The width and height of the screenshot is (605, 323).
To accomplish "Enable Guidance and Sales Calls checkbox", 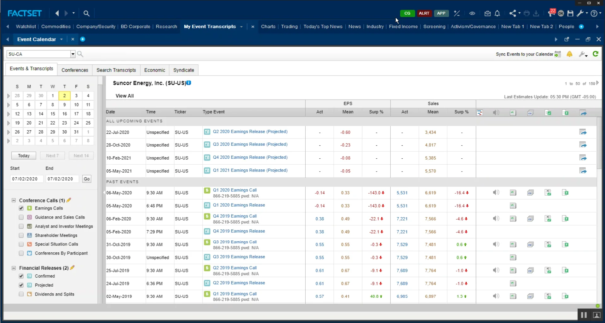I will [21, 217].
